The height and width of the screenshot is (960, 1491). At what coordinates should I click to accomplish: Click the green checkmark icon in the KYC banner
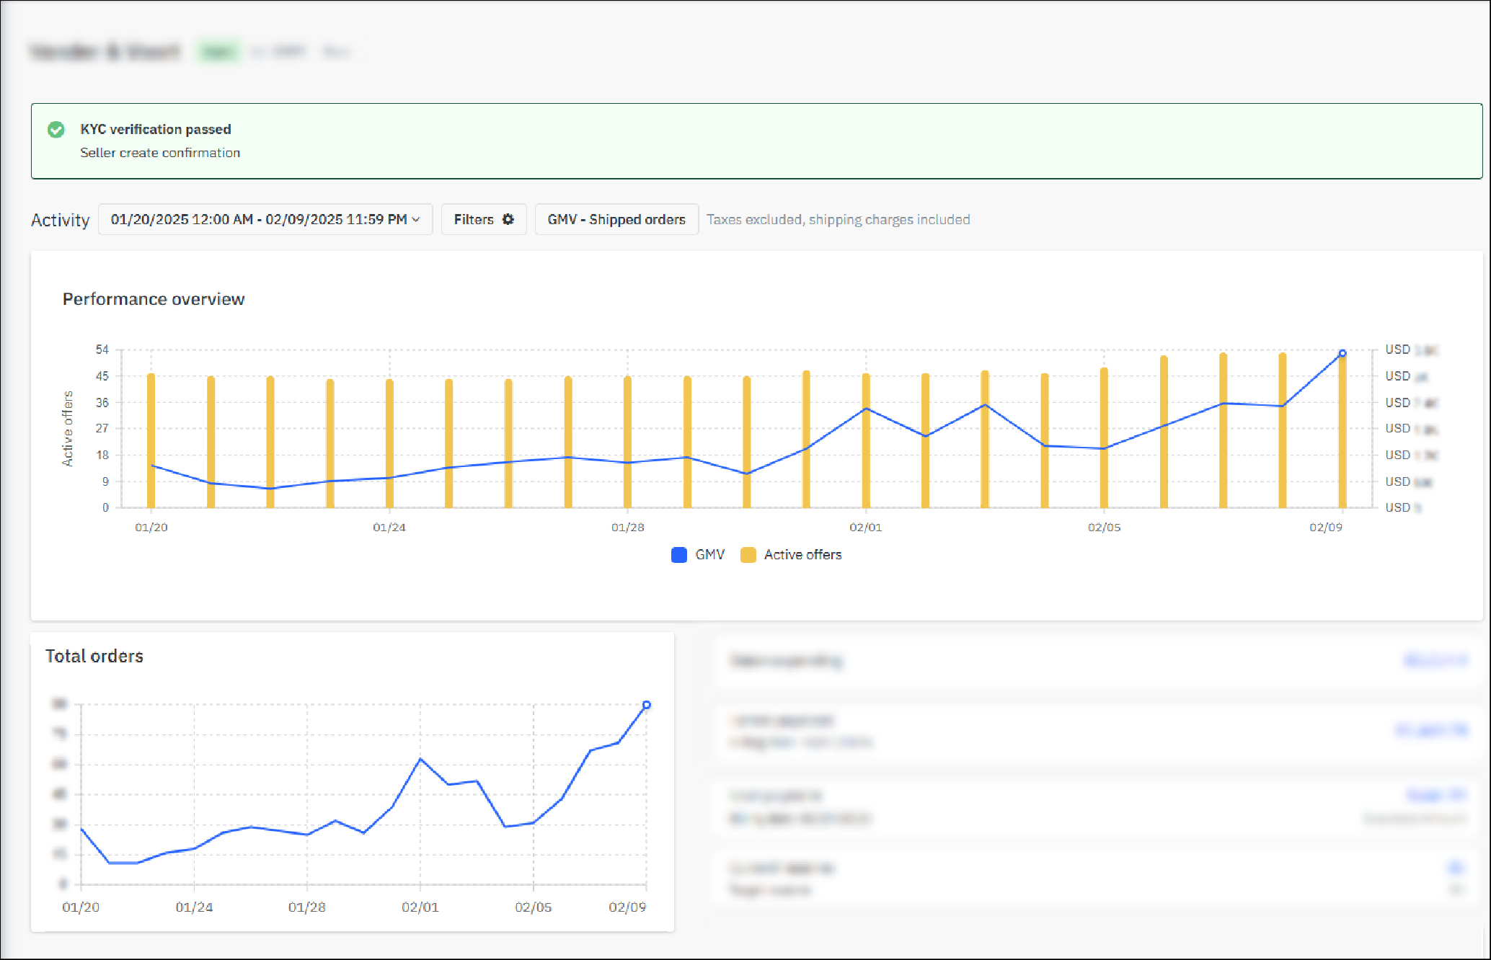56,130
